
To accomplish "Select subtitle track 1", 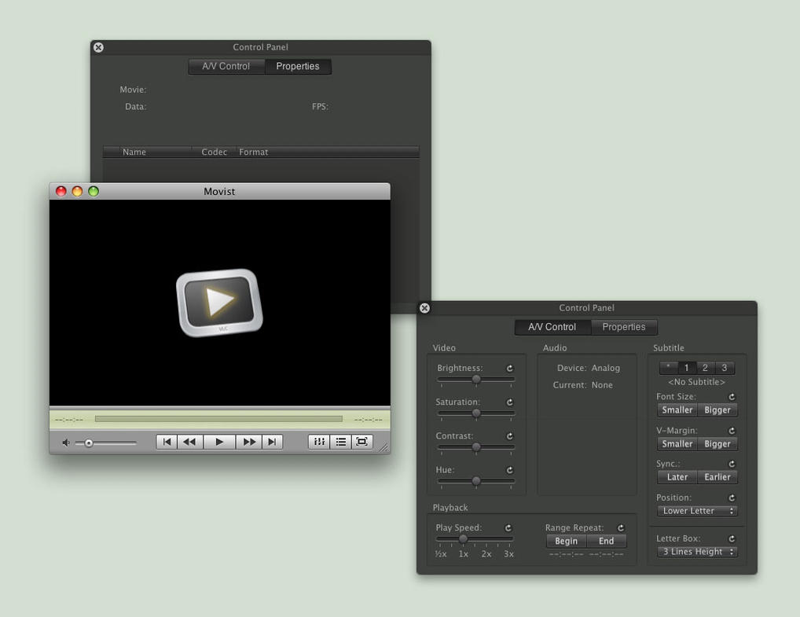I will [687, 367].
